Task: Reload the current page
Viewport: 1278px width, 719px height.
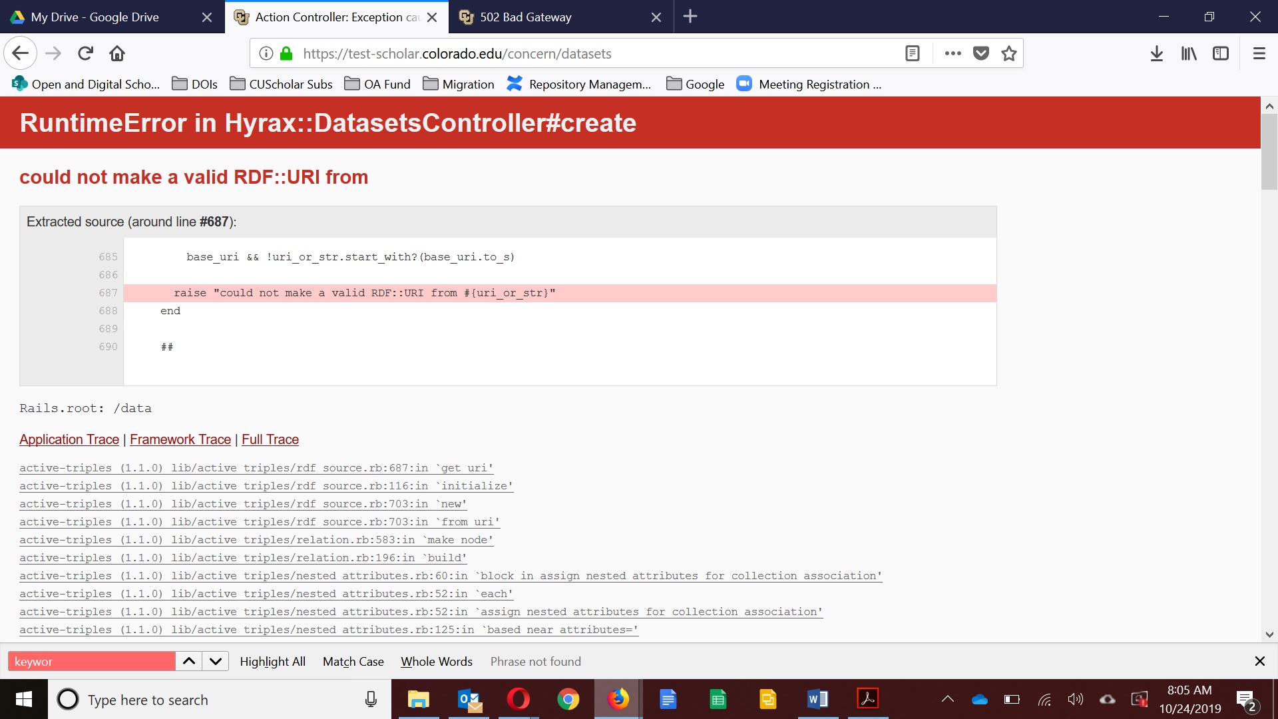Action: 85,53
